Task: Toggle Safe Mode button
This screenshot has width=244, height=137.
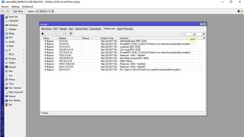Action: 18,11
